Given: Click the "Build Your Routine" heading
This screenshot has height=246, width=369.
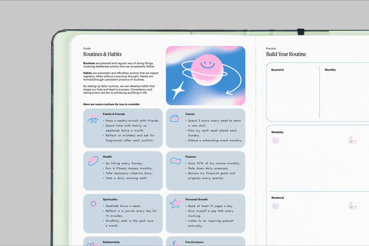Looking at the screenshot, I should pos(286,54).
